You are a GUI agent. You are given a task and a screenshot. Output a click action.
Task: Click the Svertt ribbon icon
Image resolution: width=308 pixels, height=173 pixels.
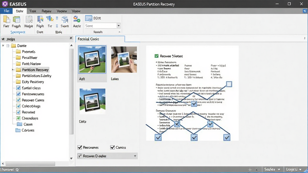point(65,20)
